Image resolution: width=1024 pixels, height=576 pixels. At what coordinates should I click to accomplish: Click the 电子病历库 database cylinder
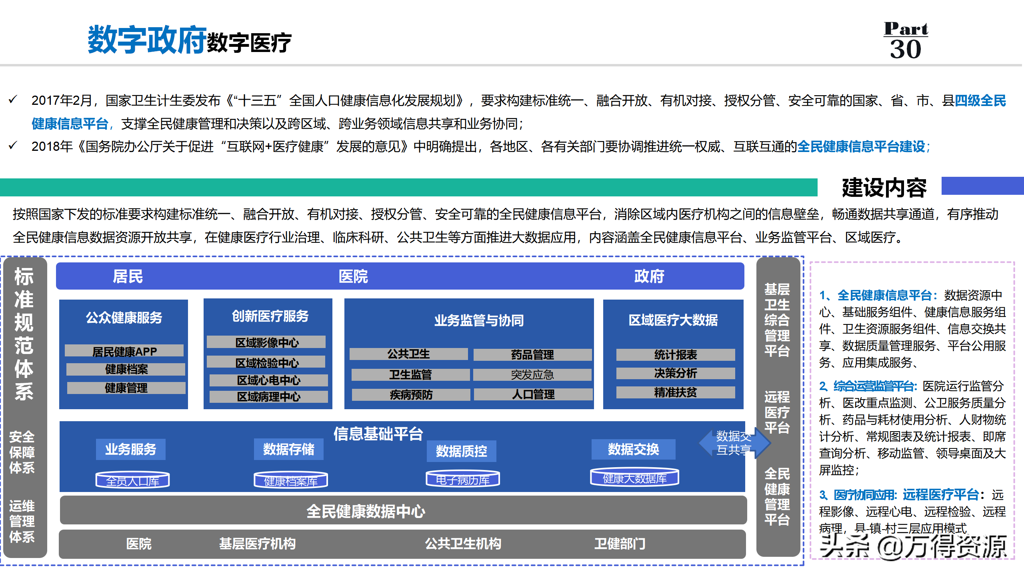pyautogui.click(x=463, y=479)
